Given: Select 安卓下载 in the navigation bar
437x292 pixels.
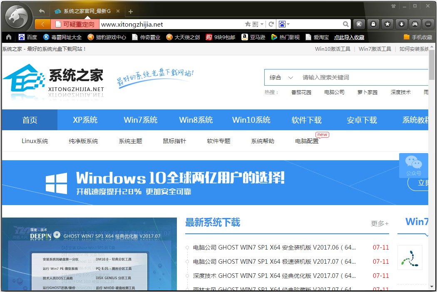Looking at the screenshot, I should click(362, 120).
